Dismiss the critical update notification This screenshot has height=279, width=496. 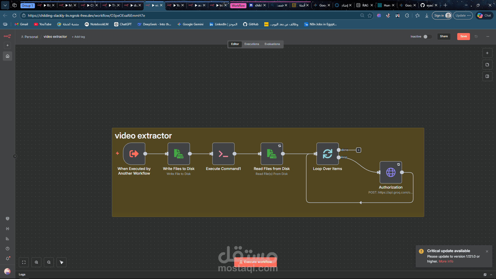(x=487, y=251)
